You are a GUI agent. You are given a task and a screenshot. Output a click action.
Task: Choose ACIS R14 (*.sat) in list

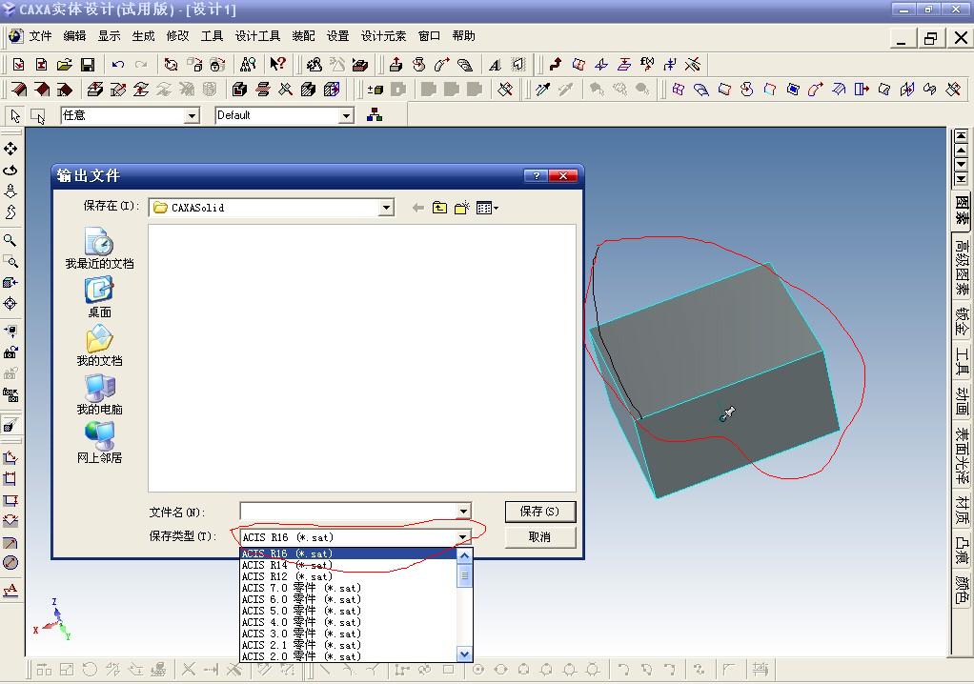[x=349, y=565]
